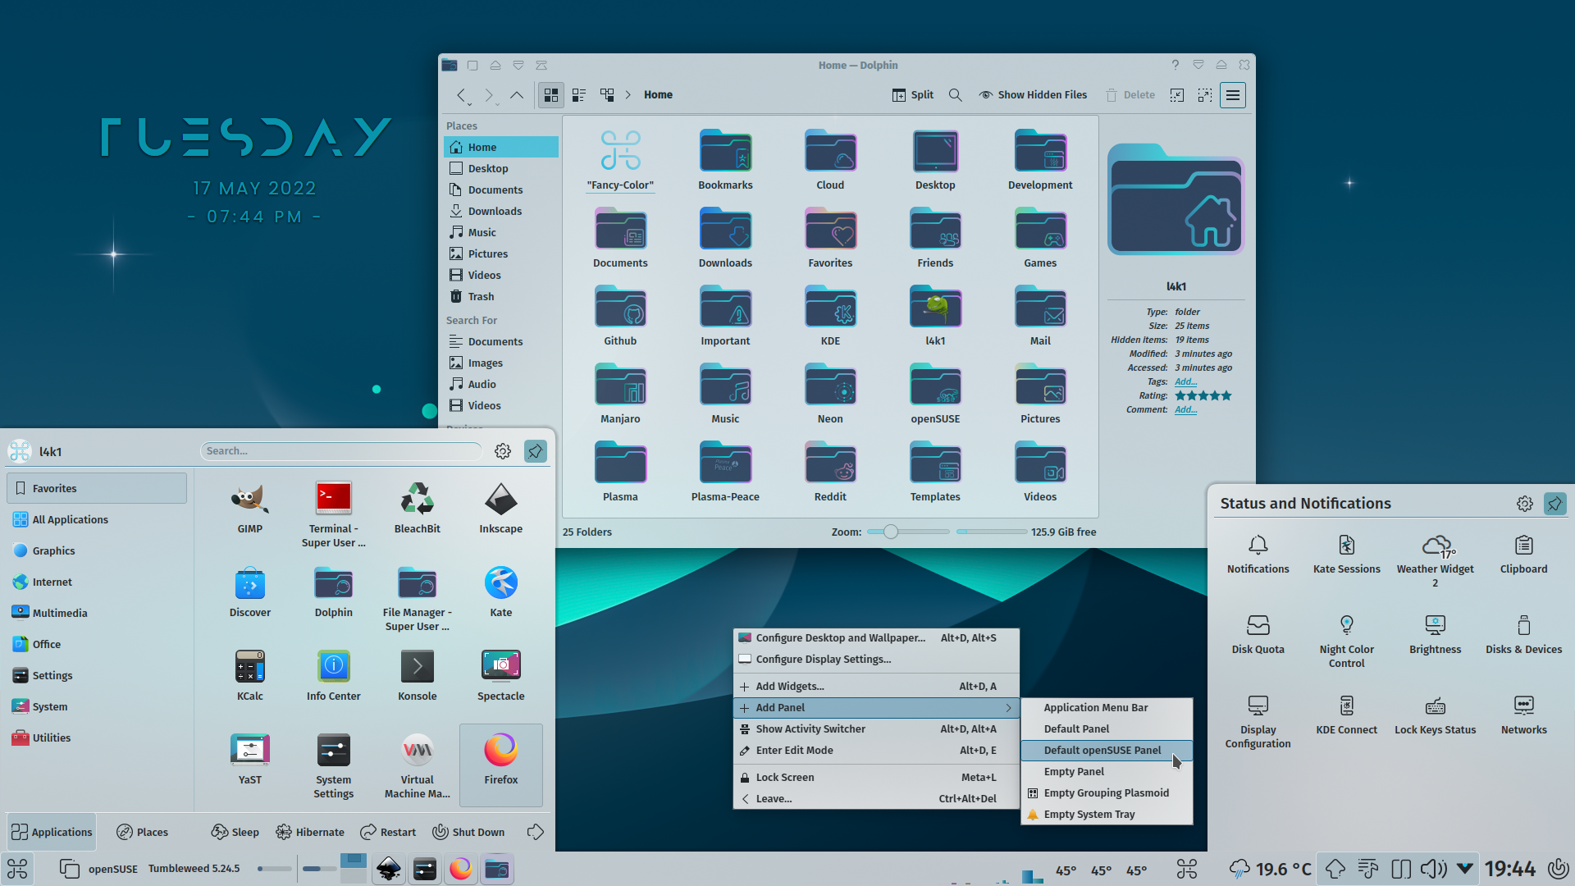Click the weather widget showing 19.6 °C
The width and height of the screenshot is (1575, 886).
pyautogui.click(x=1271, y=869)
